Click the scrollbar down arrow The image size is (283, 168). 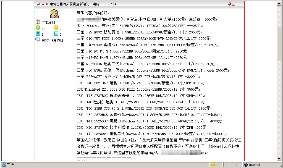[x=279, y=159]
